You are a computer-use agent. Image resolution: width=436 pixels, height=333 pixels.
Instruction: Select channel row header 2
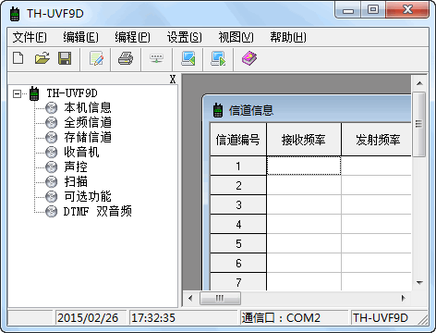(x=238, y=185)
